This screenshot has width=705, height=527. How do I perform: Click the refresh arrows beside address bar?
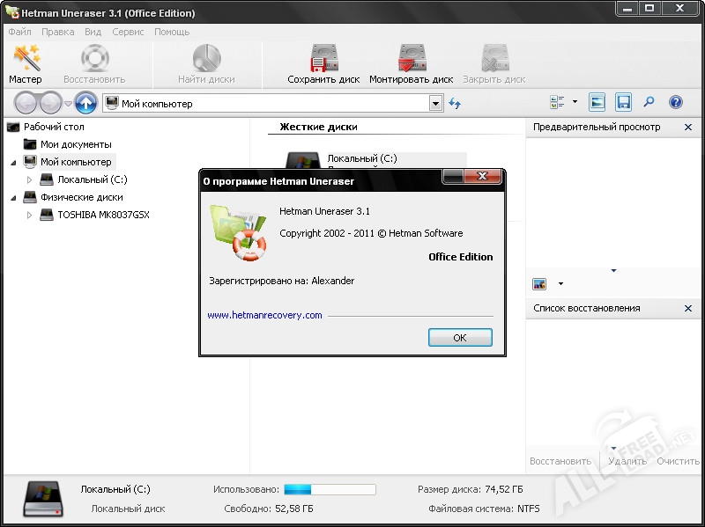pyautogui.click(x=455, y=104)
